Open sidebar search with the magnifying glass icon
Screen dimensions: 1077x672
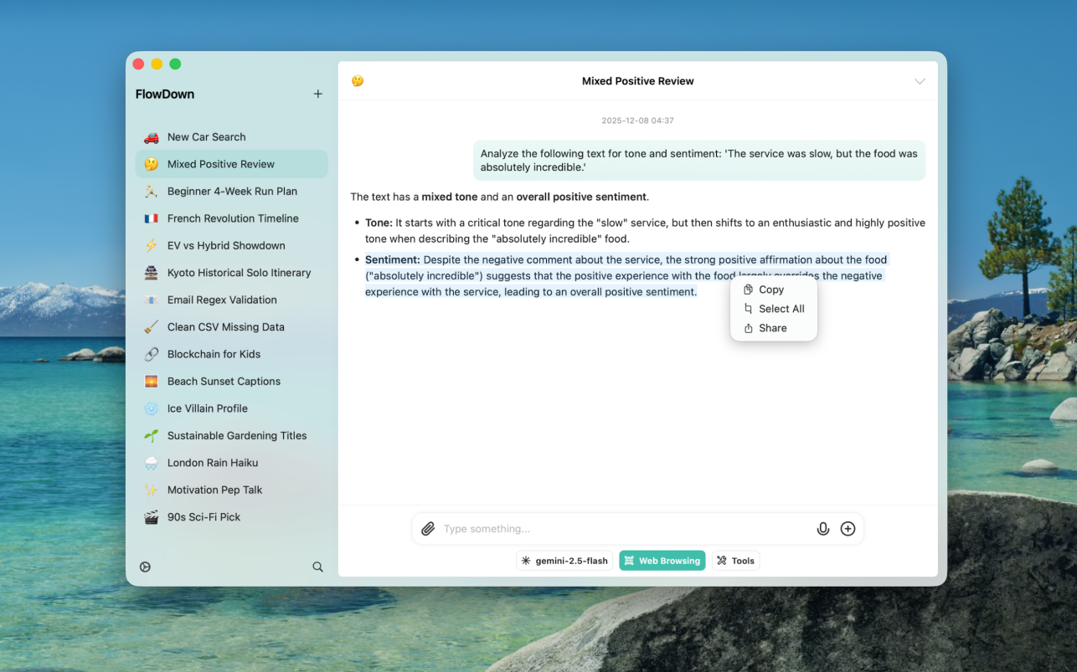pos(317,567)
